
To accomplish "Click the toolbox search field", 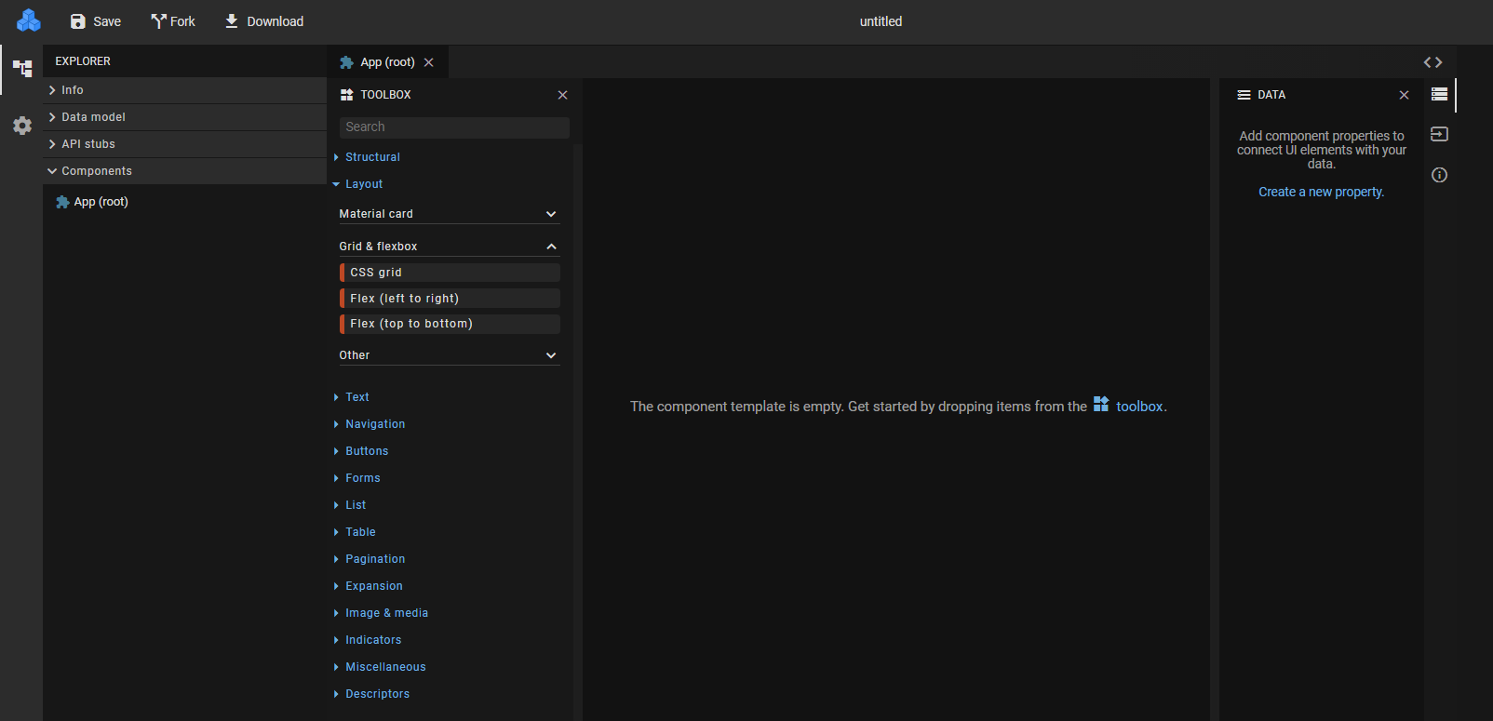I will [x=453, y=127].
